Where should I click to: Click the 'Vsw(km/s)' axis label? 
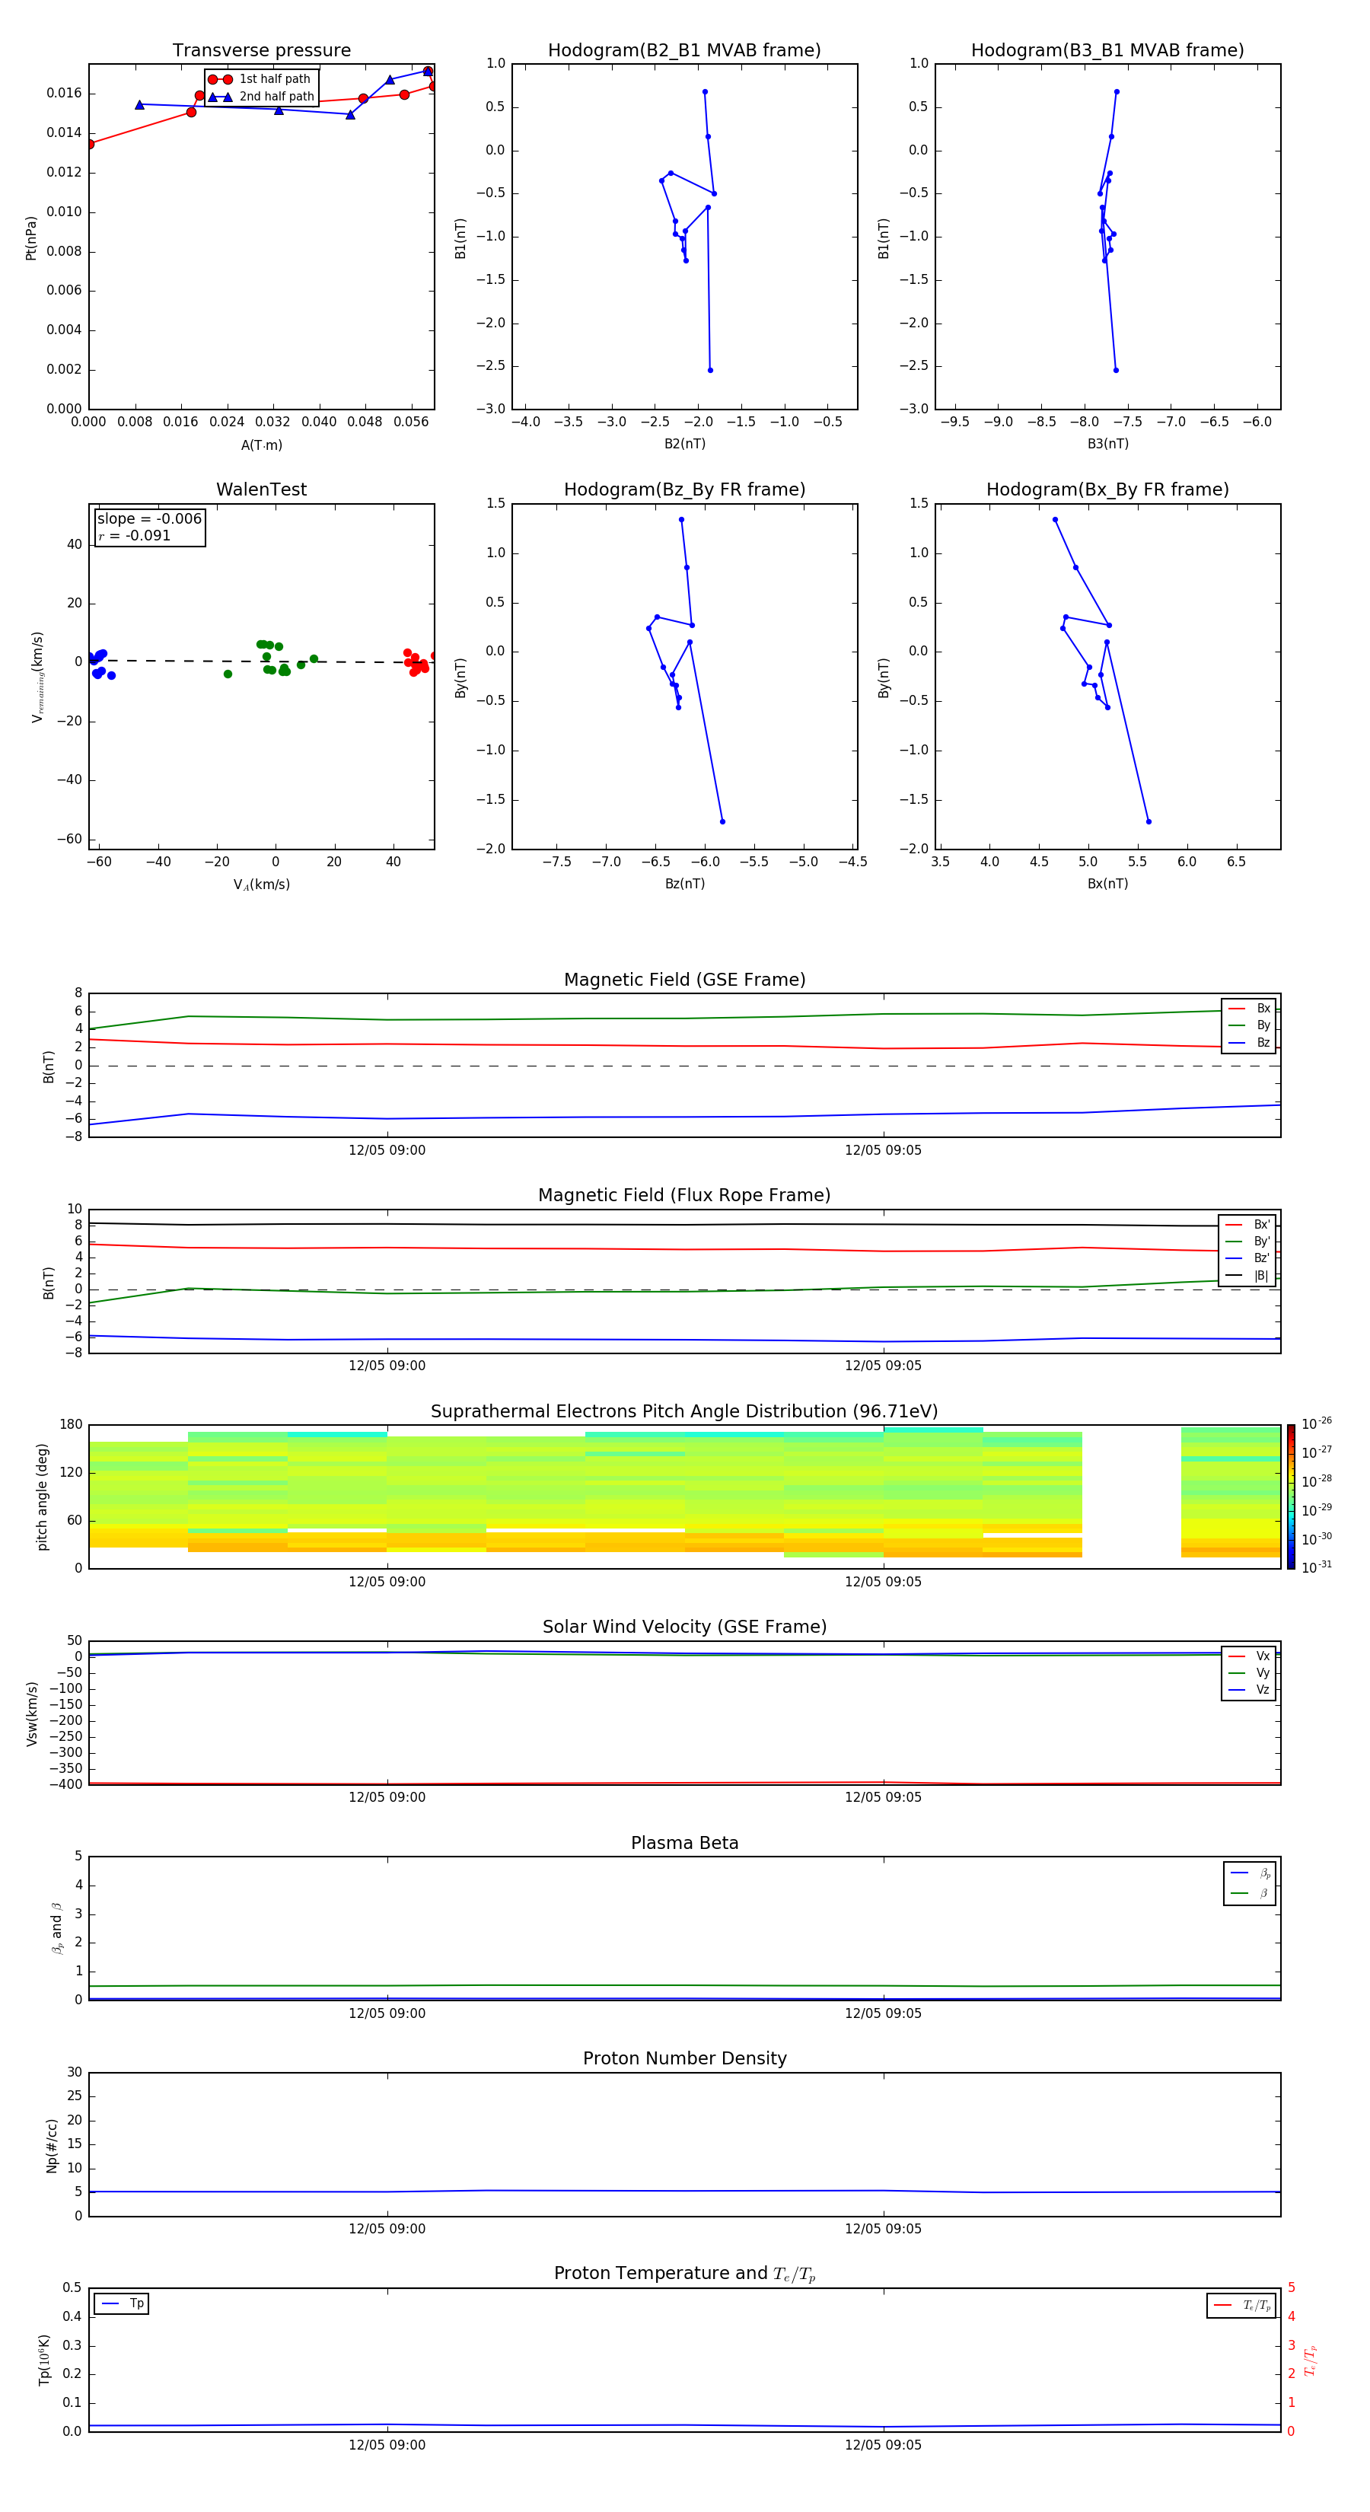pyautogui.click(x=31, y=1713)
